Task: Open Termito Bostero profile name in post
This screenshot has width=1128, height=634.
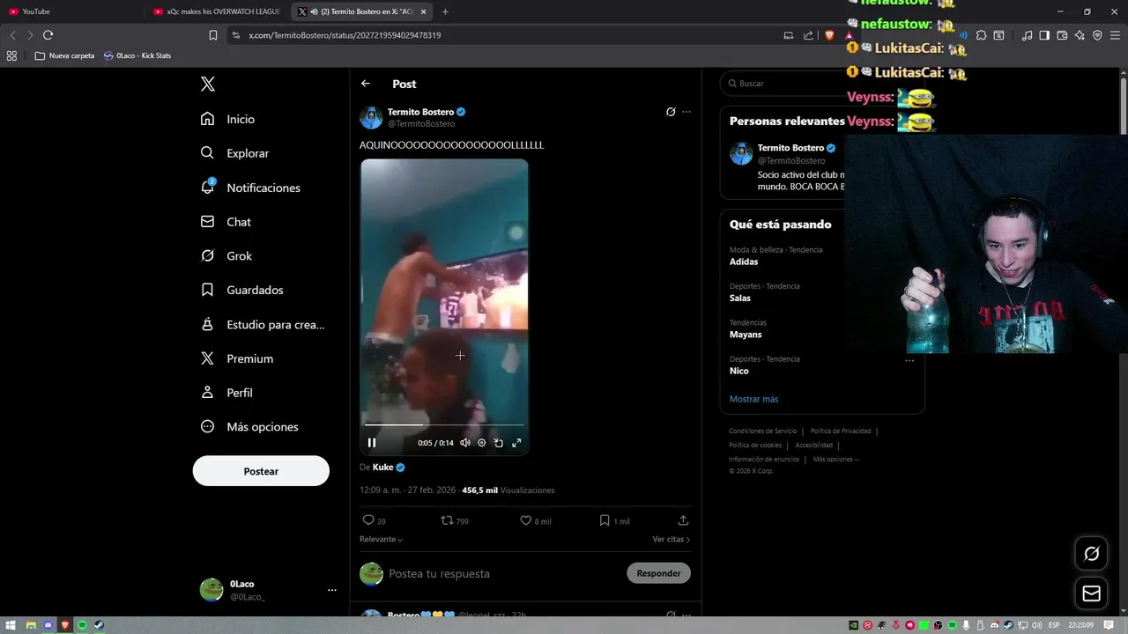Action: click(420, 112)
